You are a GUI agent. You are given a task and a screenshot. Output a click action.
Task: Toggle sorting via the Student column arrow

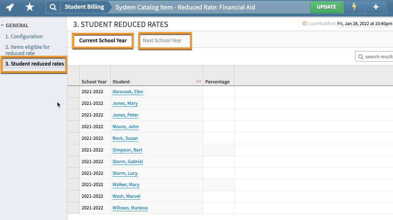point(197,82)
